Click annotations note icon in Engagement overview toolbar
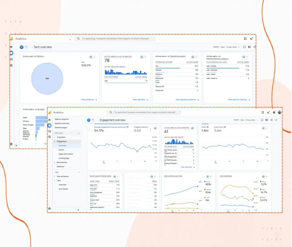292x247 pixels. 262,120
